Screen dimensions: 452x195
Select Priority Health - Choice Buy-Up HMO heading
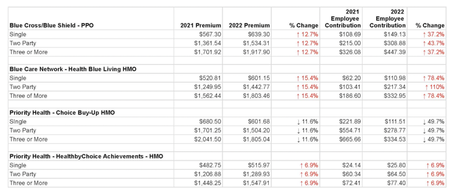[x=62, y=113]
